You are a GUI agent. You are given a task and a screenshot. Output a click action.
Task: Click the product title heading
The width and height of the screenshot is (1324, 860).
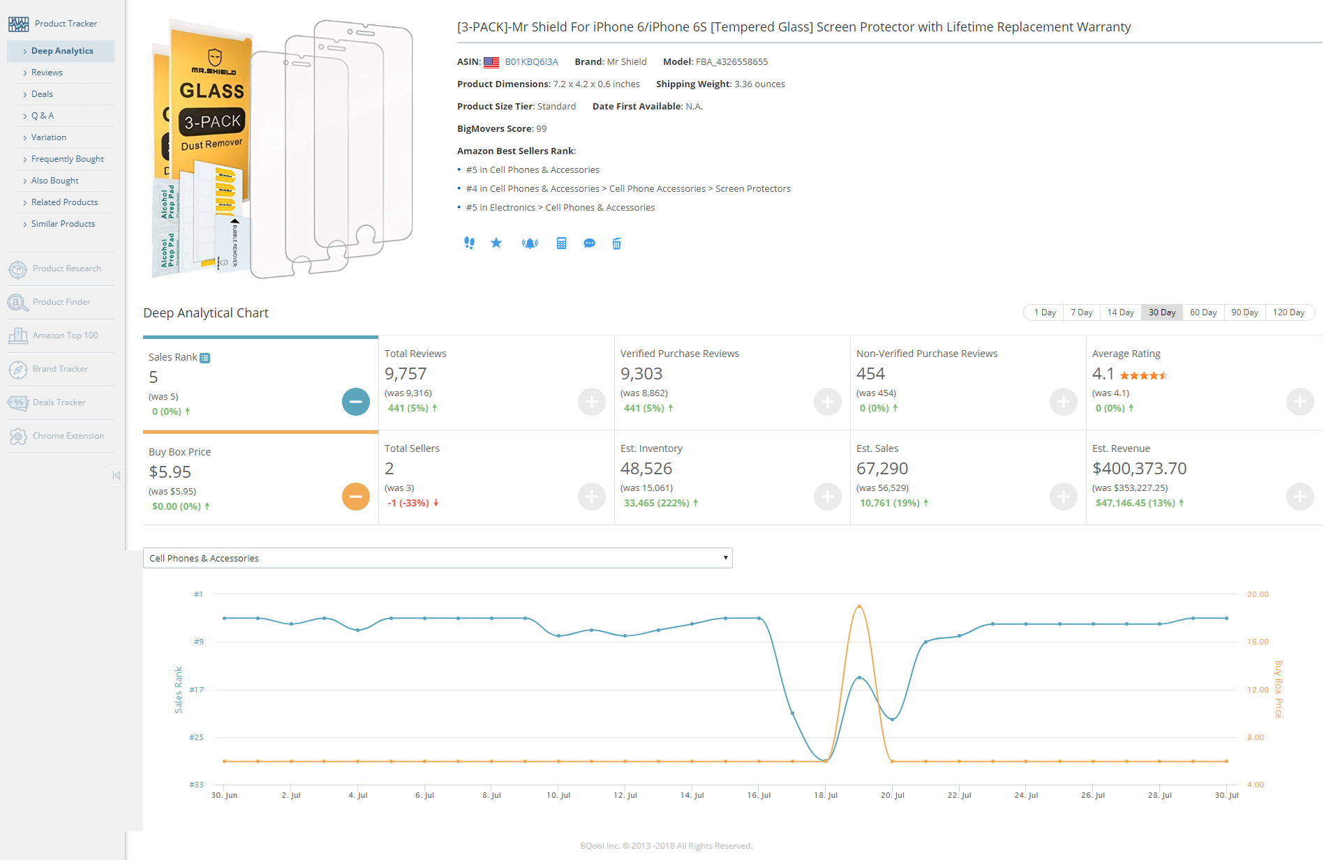pos(794,27)
